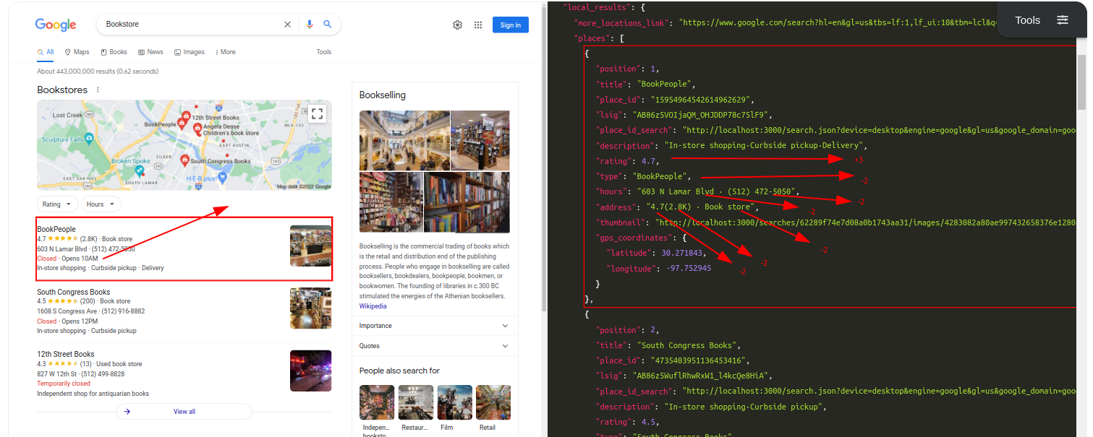This screenshot has width=1093, height=437.
Task: Click BookPeople store thumbnail image
Action: [x=311, y=246]
